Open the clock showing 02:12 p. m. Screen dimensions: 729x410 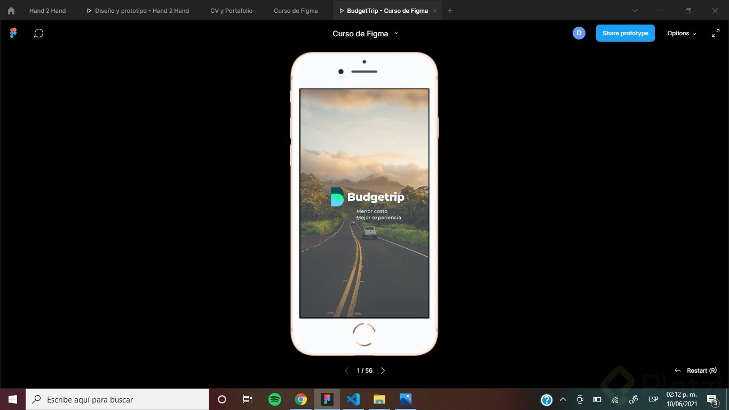pyautogui.click(x=682, y=399)
